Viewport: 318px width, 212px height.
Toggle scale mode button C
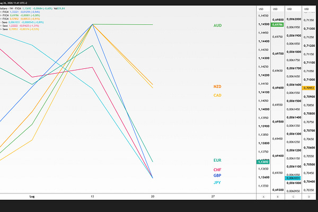tap(293, 197)
